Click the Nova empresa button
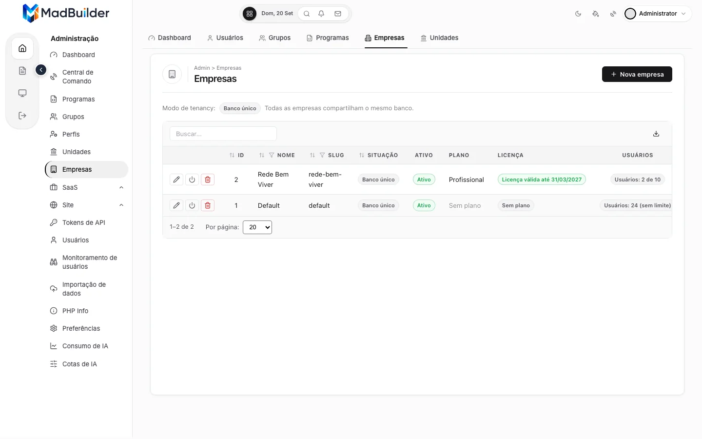This screenshot has width=702, height=439. click(x=637, y=74)
